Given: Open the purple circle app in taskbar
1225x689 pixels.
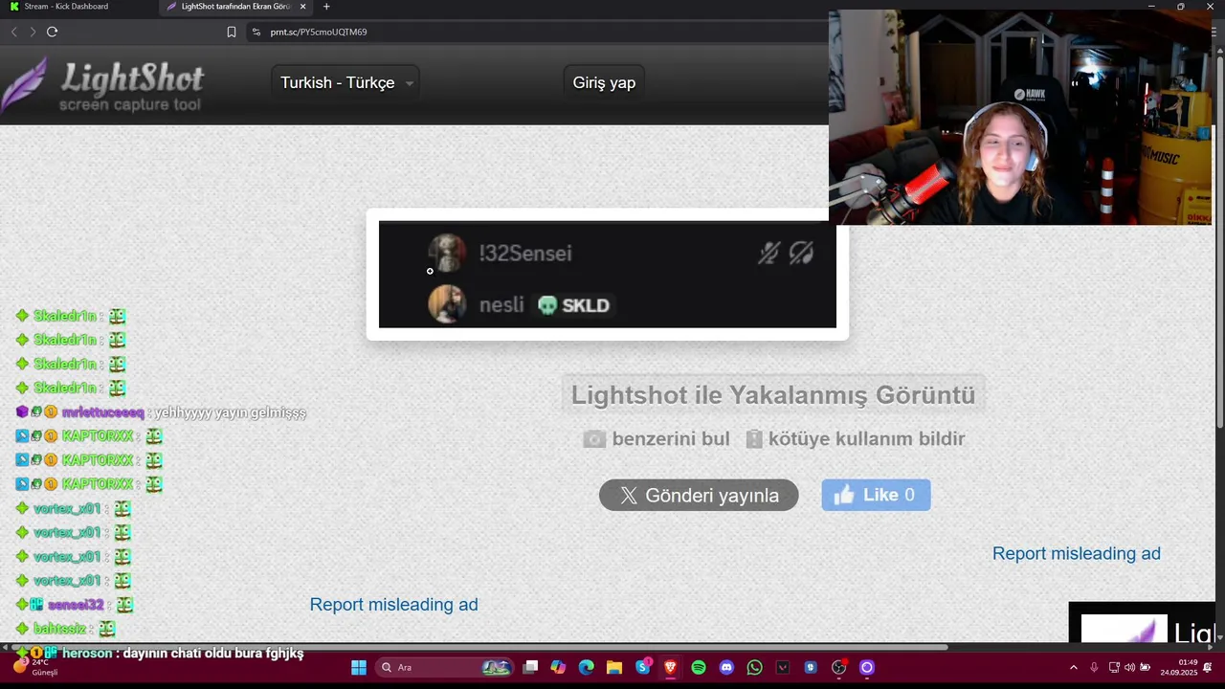Looking at the screenshot, I should [x=867, y=667].
